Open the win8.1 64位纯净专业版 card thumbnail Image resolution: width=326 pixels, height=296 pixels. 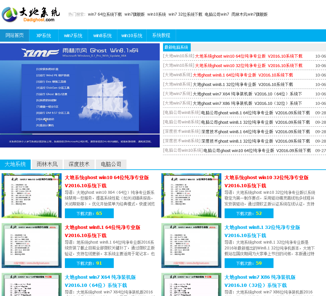(x=32, y=246)
